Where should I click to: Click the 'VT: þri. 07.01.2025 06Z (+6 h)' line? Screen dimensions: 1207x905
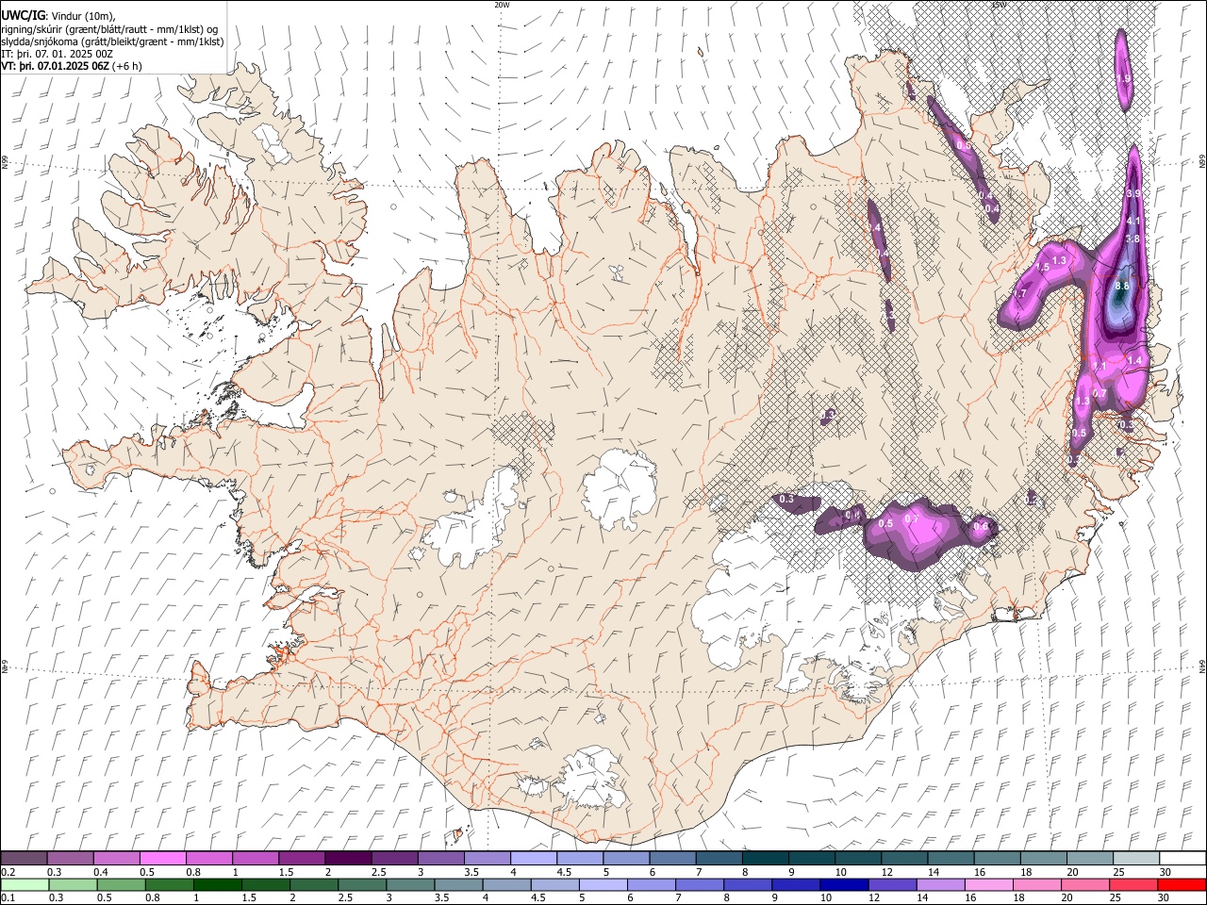pyautogui.click(x=73, y=66)
